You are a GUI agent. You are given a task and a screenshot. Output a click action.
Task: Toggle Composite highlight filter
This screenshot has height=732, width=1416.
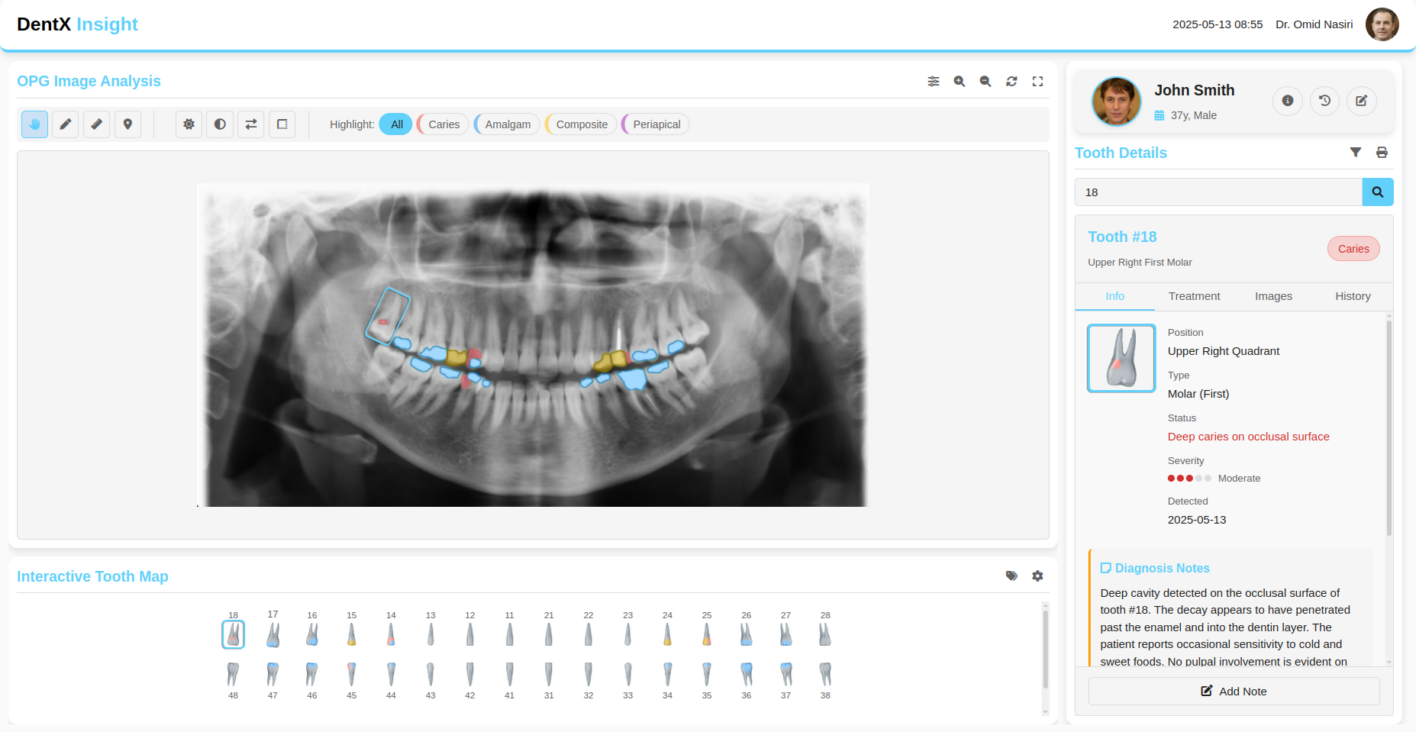pyautogui.click(x=581, y=124)
